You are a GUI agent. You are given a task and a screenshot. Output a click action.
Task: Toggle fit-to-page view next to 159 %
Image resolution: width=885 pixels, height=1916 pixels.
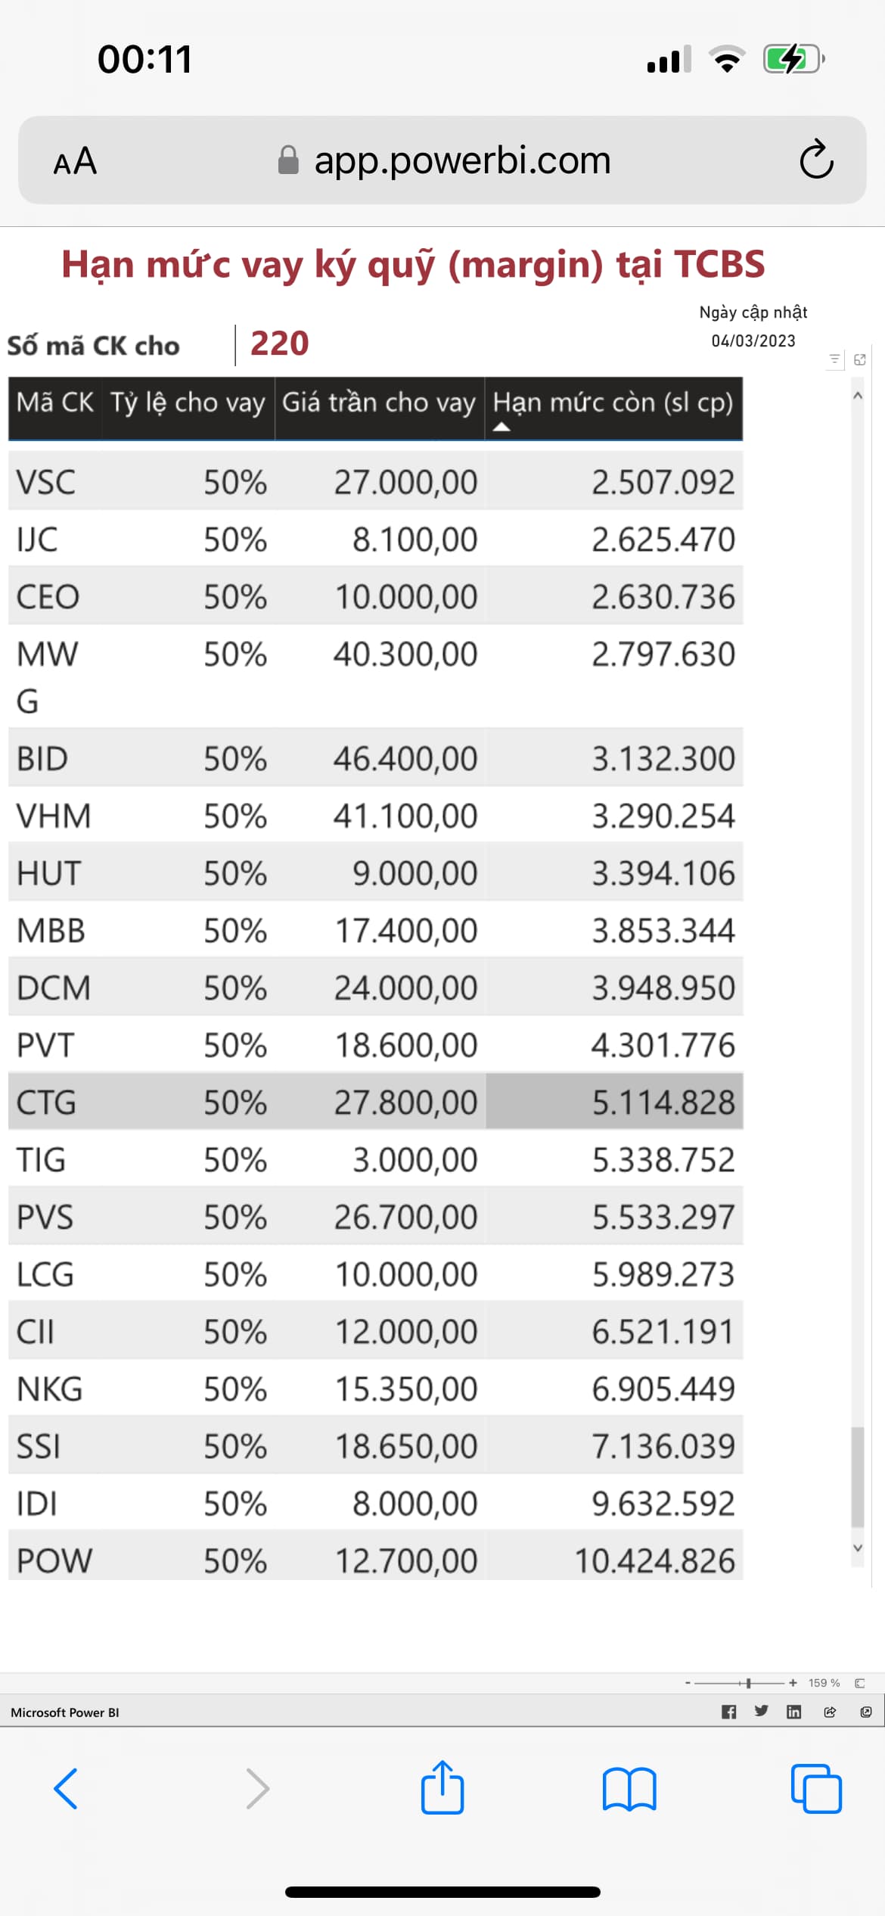point(859,1683)
